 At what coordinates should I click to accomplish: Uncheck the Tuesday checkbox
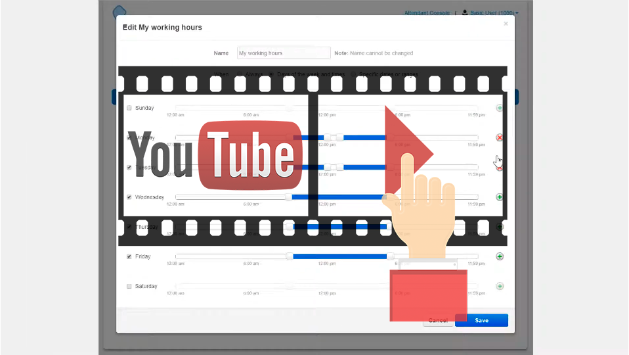(129, 168)
